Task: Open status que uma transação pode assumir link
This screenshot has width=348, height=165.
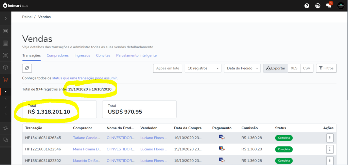Action: tap(85, 78)
